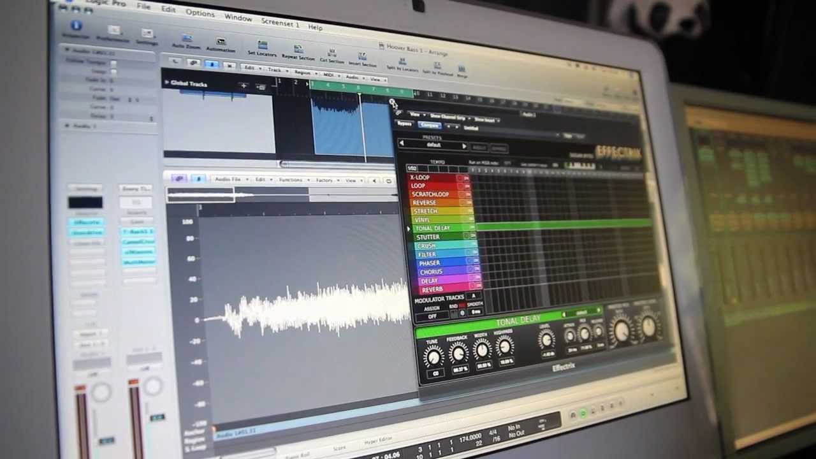Toggle the X-LOOP track on switch
The image size is (816, 459).
467,178
